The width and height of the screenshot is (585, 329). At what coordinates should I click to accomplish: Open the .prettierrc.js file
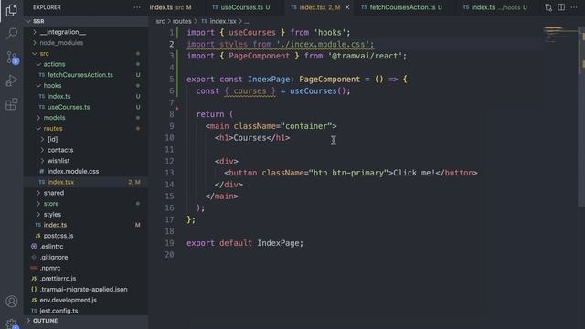86,279
